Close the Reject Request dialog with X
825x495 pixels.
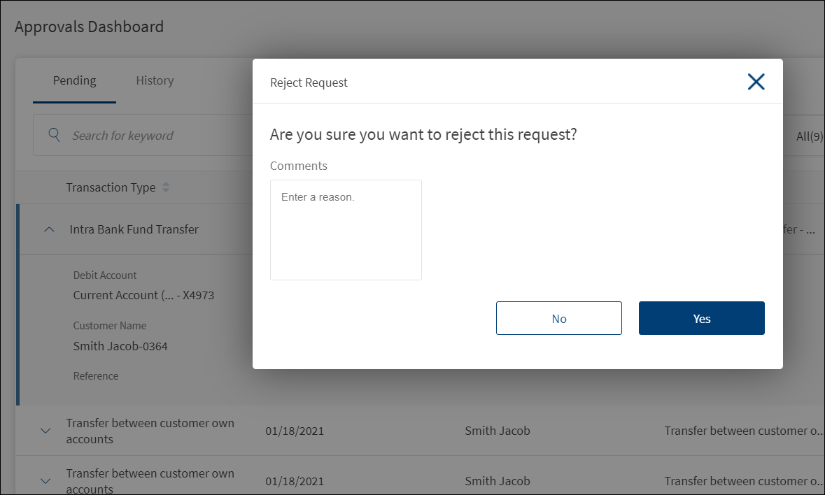(756, 81)
